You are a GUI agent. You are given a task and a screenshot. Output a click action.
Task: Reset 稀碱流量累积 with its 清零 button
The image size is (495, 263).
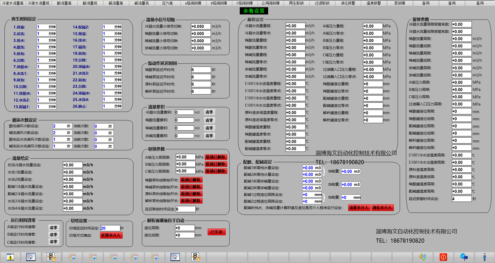(x=209, y=128)
